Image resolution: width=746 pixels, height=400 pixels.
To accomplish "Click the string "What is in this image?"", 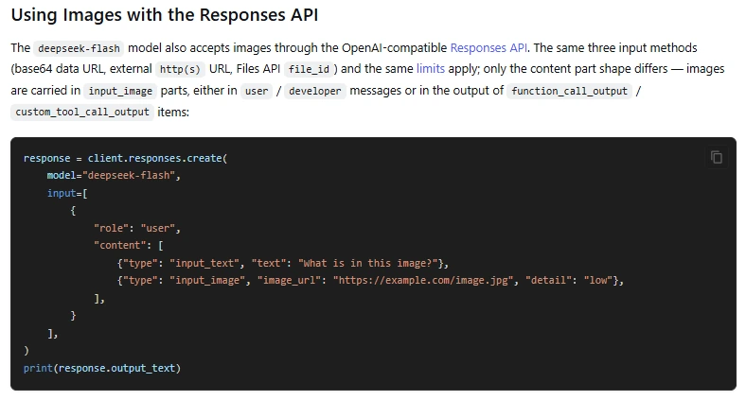I will [x=369, y=263].
